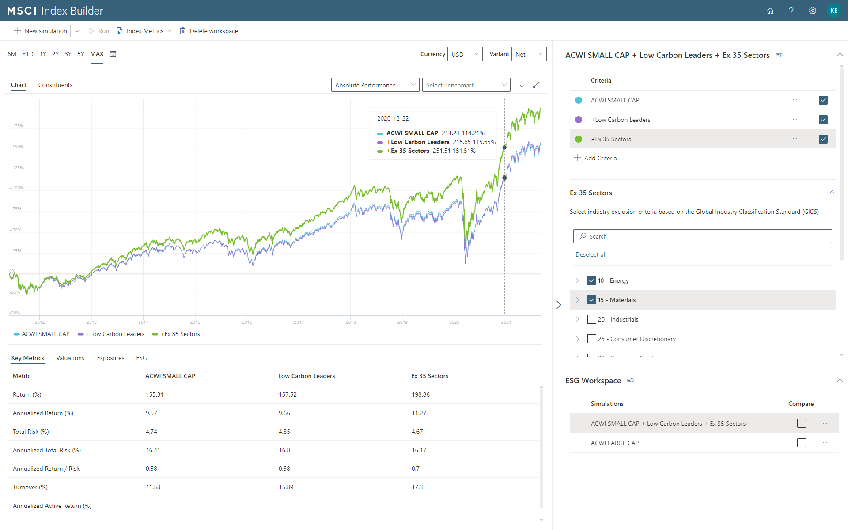The image size is (848, 530).
Task: Select the Chart tab
Action: pos(19,85)
